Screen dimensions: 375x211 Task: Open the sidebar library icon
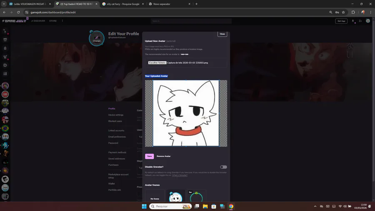point(5,74)
